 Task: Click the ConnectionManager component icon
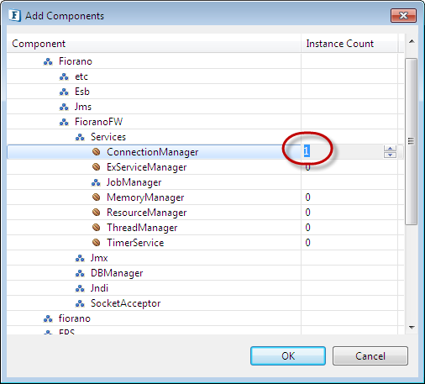(97, 152)
